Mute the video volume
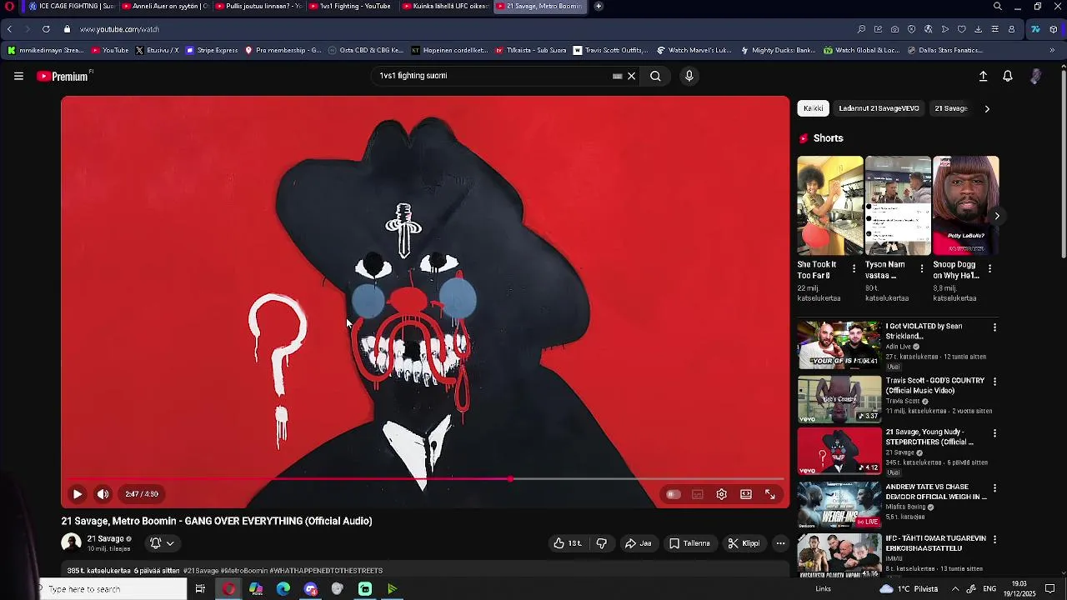Image resolution: width=1067 pixels, height=600 pixels. tap(103, 494)
